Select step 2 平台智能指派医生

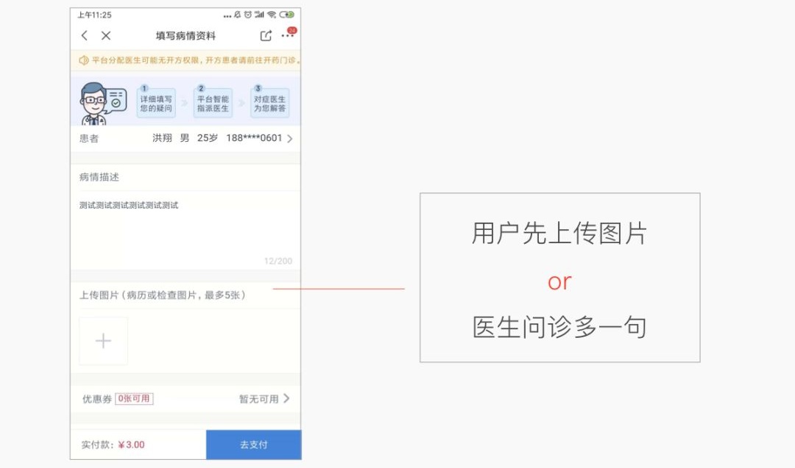[x=213, y=103]
